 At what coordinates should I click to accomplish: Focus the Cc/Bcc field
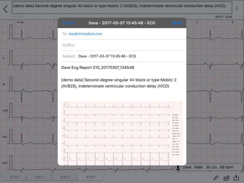(124, 45)
